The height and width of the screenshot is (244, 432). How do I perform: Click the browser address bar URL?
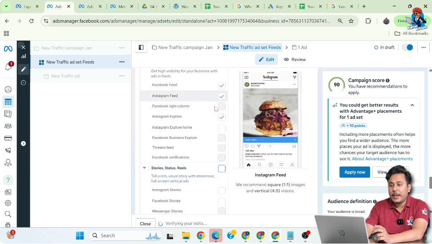pyautogui.click(x=191, y=21)
